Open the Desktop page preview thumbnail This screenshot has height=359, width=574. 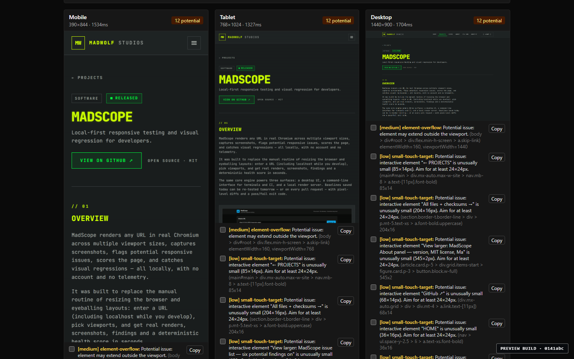438,76
